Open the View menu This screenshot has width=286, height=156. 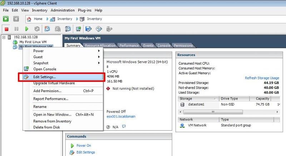[25, 10]
